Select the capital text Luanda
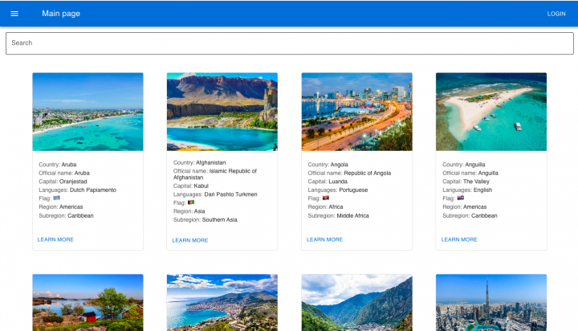The image size is (578, 331). point(338,182)
